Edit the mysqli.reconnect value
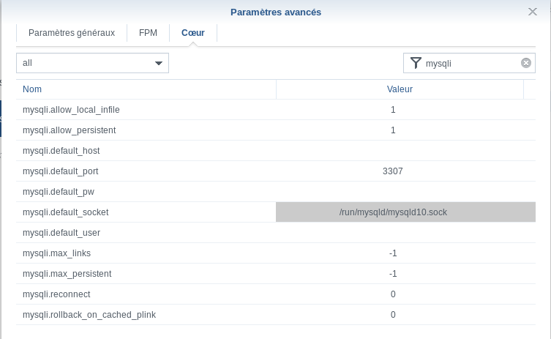The width and height of the screenshot is (551, 339). [x=393, y=294]
